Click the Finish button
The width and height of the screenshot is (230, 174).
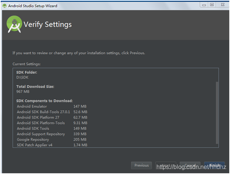(x=214, y=165)
